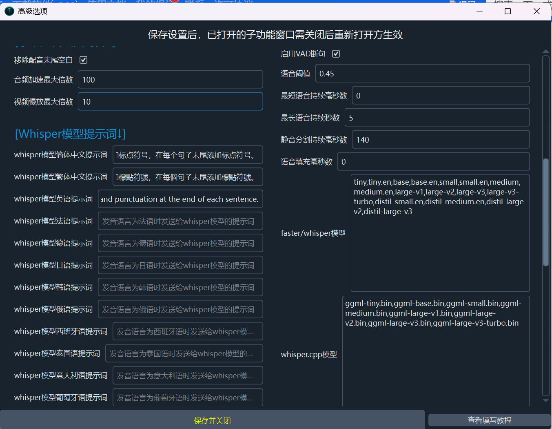Click the empty whisper模型日语提示词 field
Viewport: 552px width, 429px height.
pos(180,265)
